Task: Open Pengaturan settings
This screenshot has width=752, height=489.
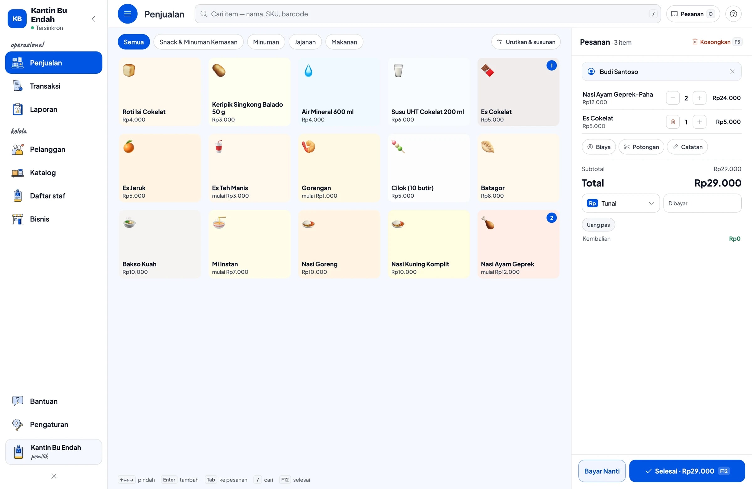Action: pyautogui.click(x=54, y=424)
